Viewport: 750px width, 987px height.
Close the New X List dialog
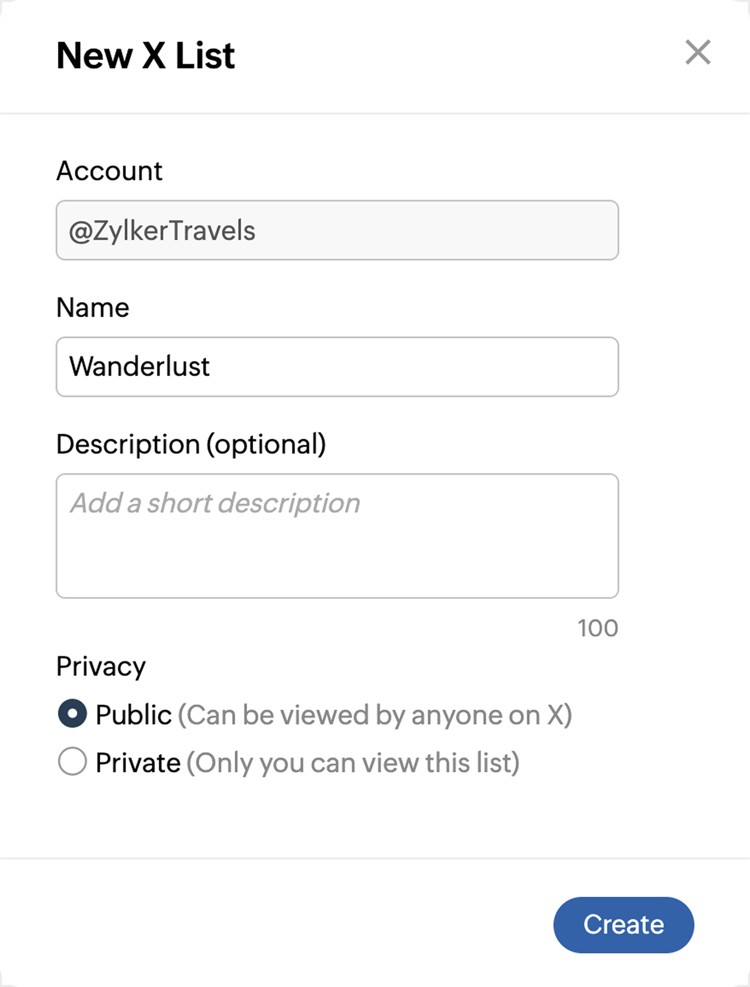pos(698,52)
